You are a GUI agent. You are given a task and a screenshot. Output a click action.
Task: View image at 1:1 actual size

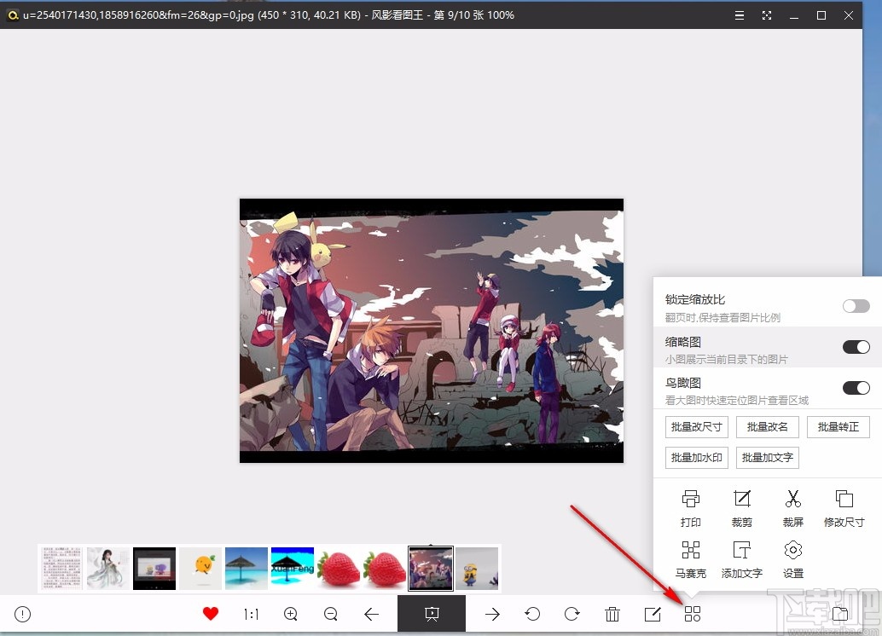251,613
